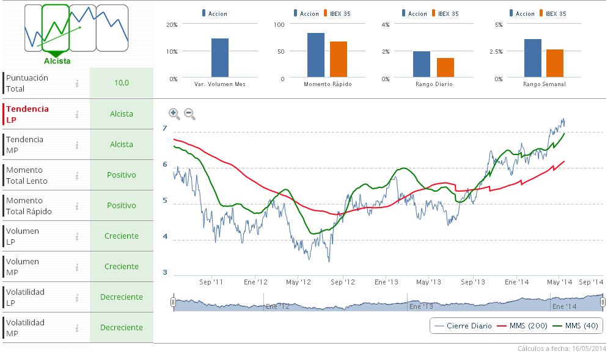616x354 pixels.
Task: Select the Puntuación Total row label
Action: click(27, 83)
